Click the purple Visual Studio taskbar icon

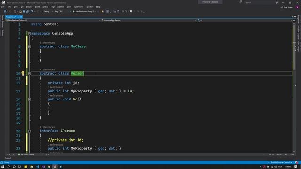click(43, 167)
